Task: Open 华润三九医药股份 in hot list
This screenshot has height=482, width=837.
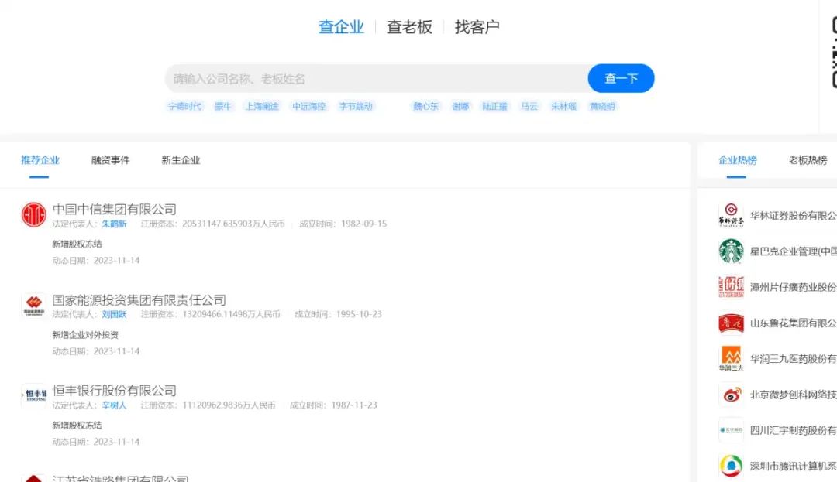Action: tap(794, 359)
